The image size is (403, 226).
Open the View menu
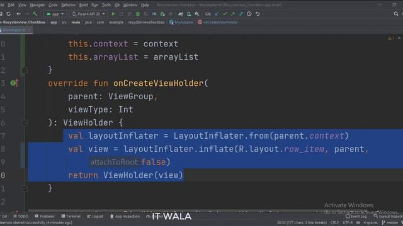(x=22, y=5)
